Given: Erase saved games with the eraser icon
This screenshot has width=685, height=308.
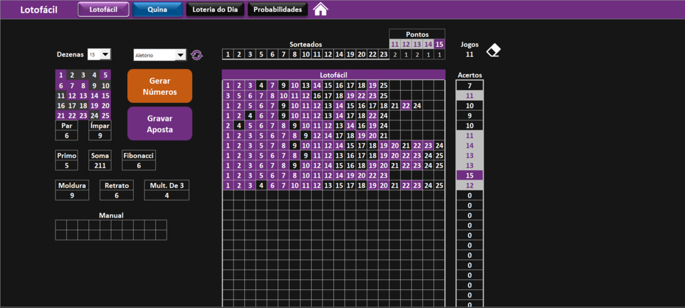Looking at the screenshot, I should click(x=494, y=49).
